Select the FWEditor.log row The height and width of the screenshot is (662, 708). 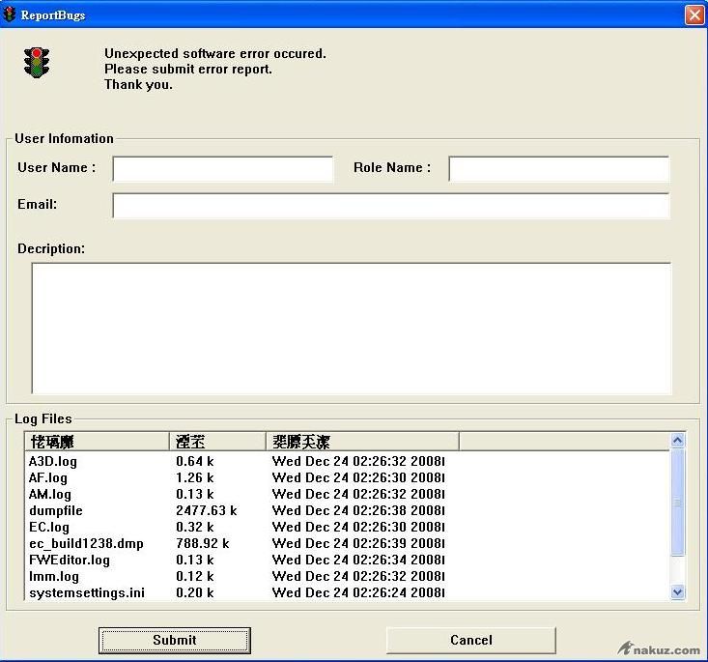click(x=70, y=560)
